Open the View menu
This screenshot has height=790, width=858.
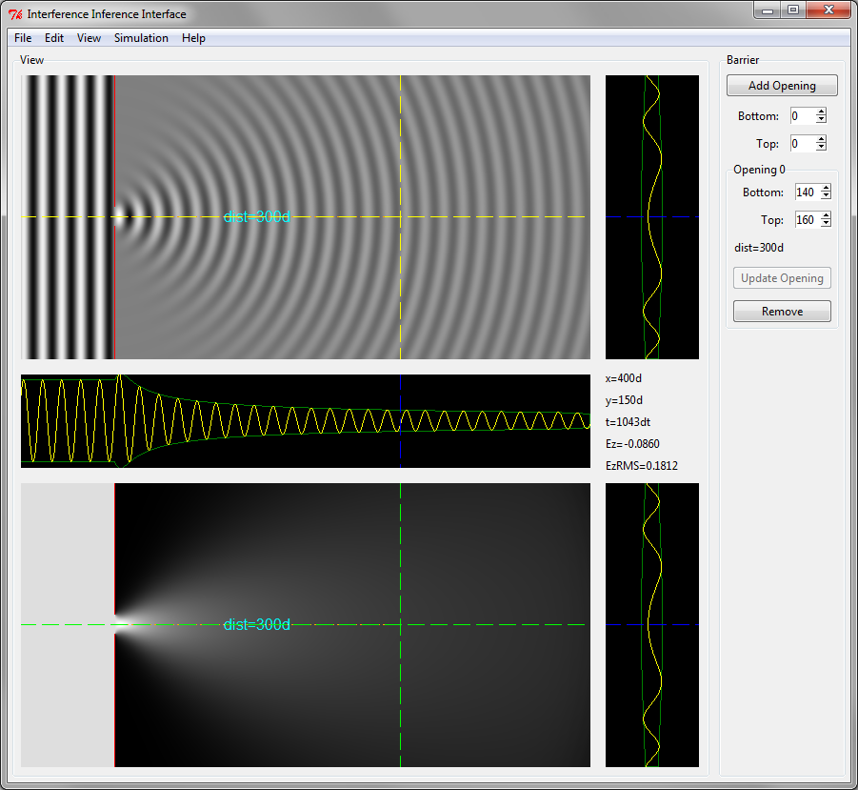pos(89,38)
